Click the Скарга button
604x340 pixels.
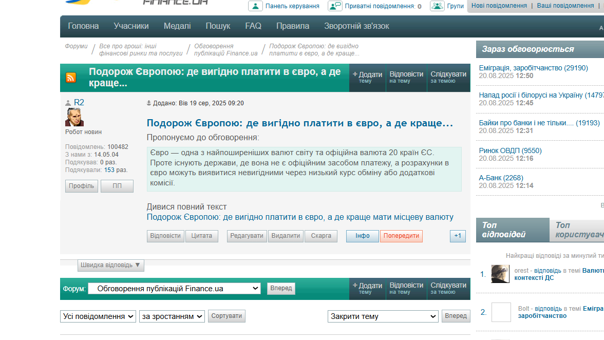click(x=321, y=236)
